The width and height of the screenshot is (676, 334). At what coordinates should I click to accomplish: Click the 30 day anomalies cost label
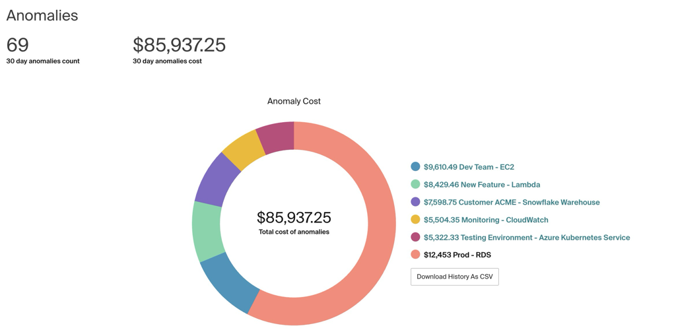coord(167,61)
